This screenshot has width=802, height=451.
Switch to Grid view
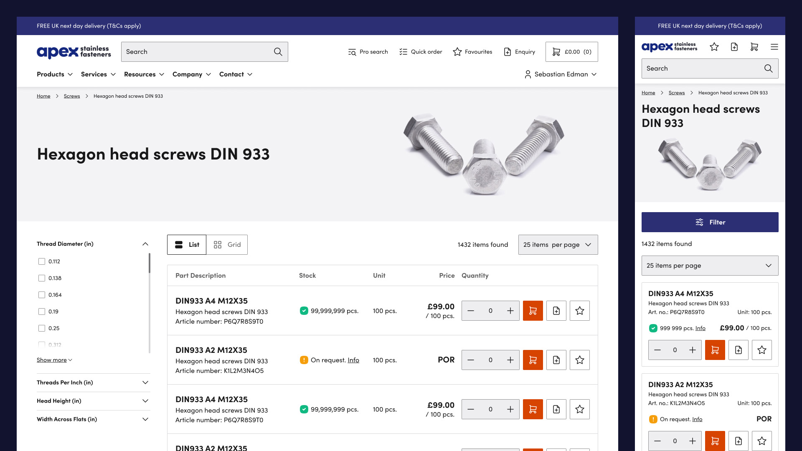point(227,245)
